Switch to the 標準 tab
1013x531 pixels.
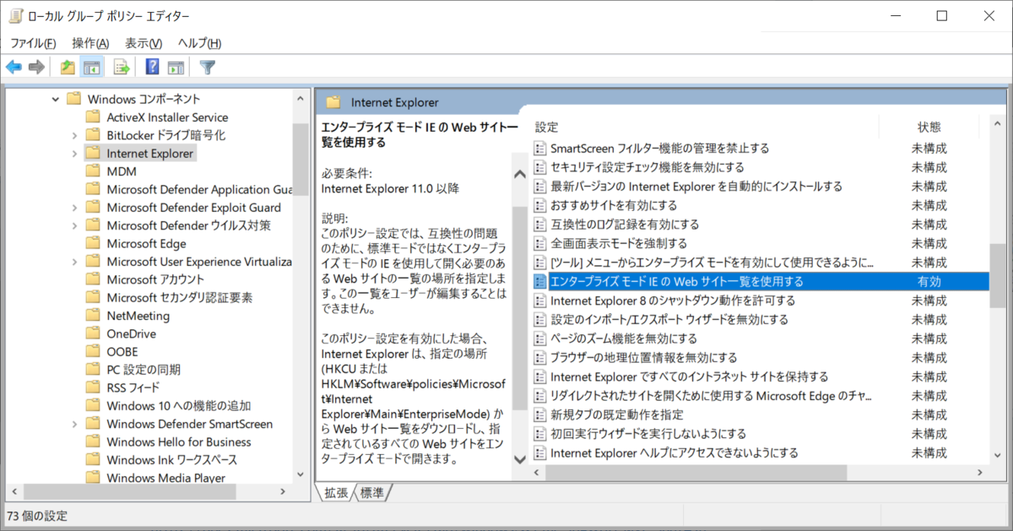371,492
